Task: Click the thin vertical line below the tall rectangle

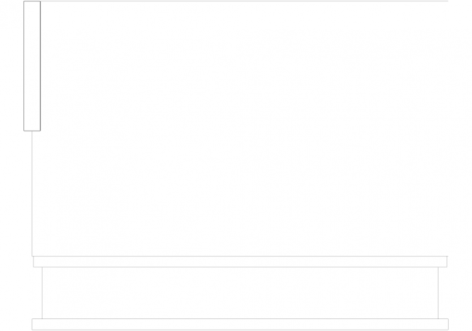Action: coord(32,193)
